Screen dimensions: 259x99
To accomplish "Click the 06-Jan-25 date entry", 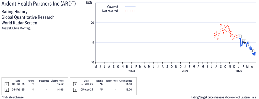I will click(18, 84).
